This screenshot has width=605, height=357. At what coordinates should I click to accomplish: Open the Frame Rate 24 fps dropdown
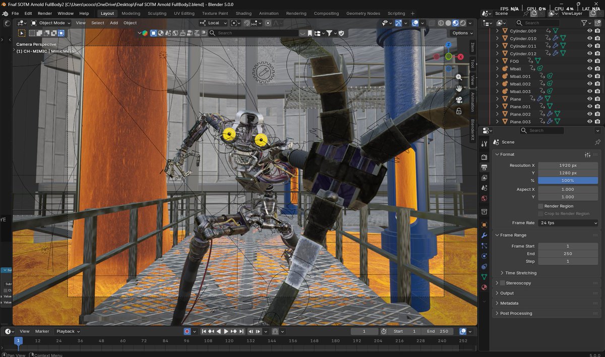coord(568,222)
